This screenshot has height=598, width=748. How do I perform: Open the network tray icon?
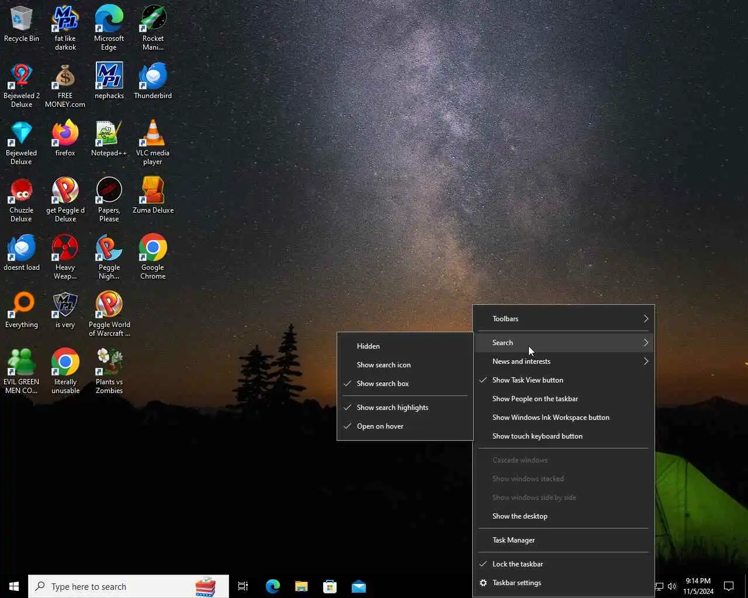coord(659,586)
